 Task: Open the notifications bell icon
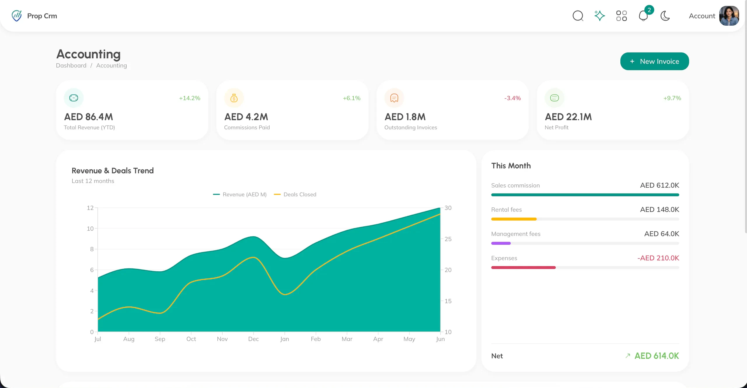click(643, 16)
